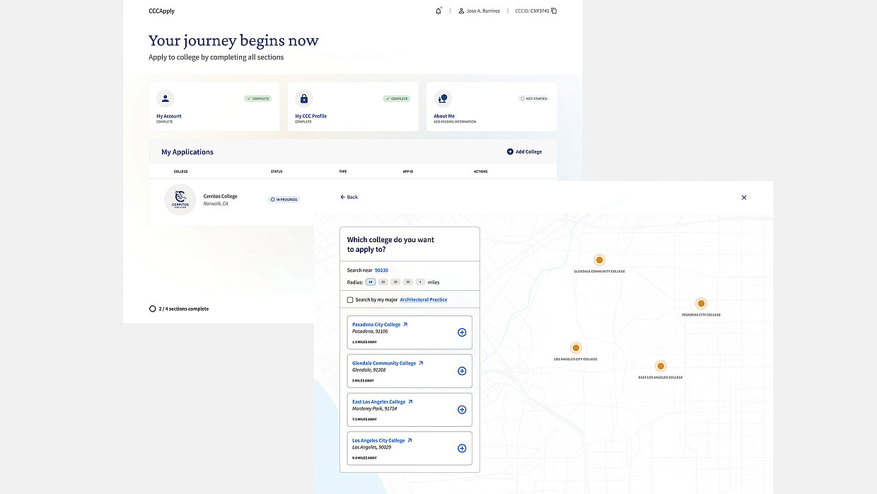Open the notifications bell
This screenshot has width=877, height=494.
pyautogui.click(x=438, y=11)
